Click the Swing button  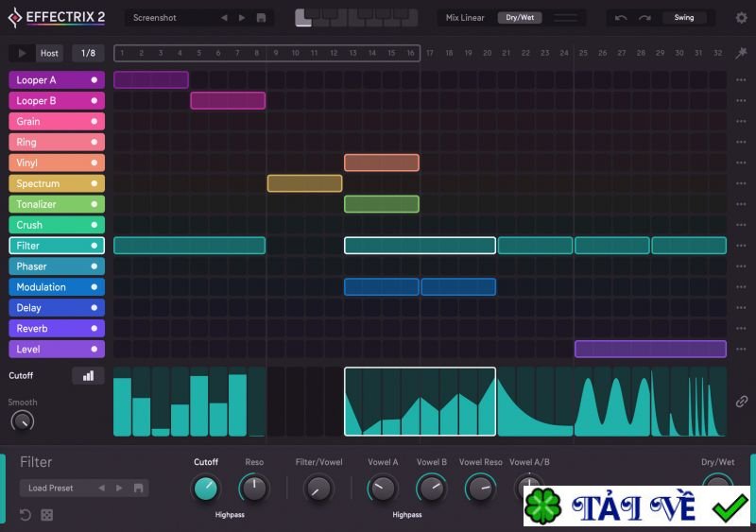(683, 18)
